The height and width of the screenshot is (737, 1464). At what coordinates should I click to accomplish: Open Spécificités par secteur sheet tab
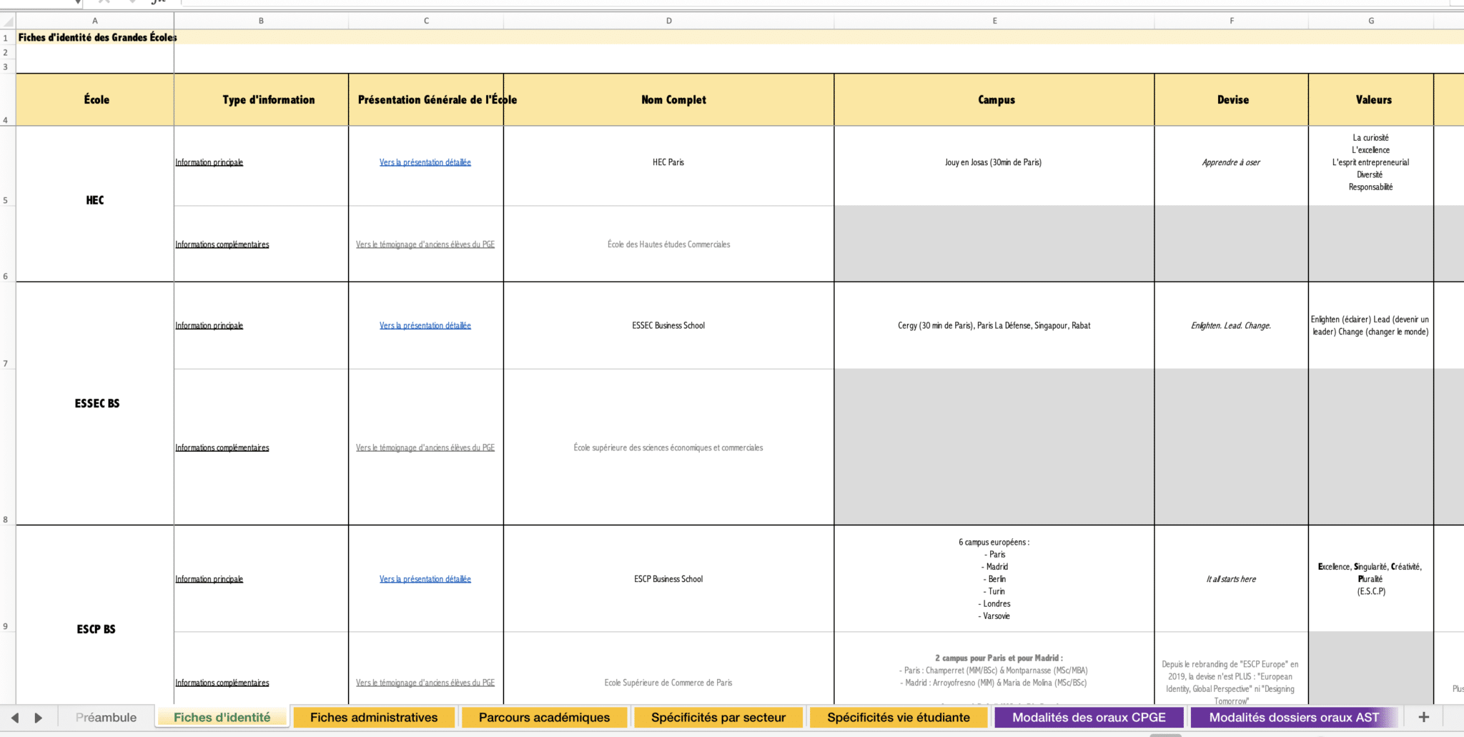tap(718, 718)
